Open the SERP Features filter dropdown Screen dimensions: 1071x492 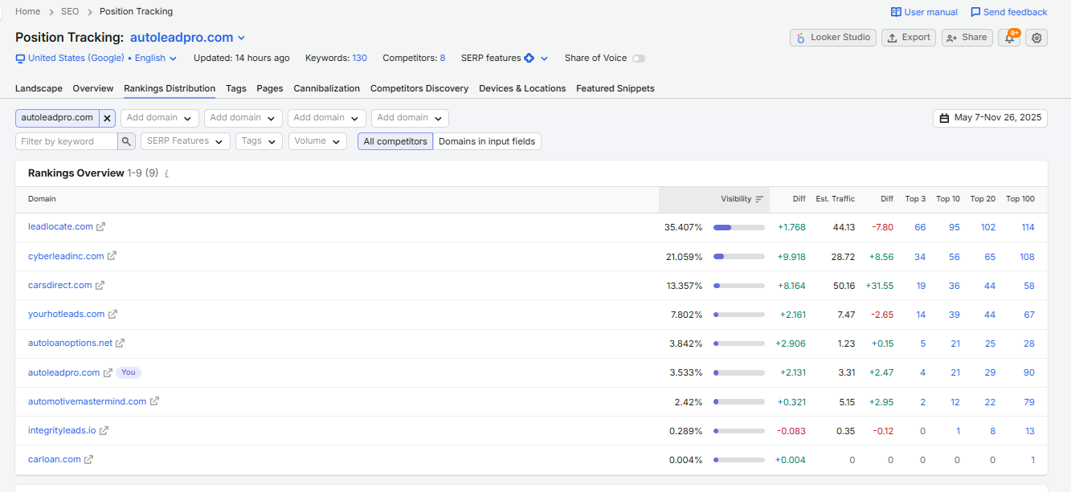186,141
